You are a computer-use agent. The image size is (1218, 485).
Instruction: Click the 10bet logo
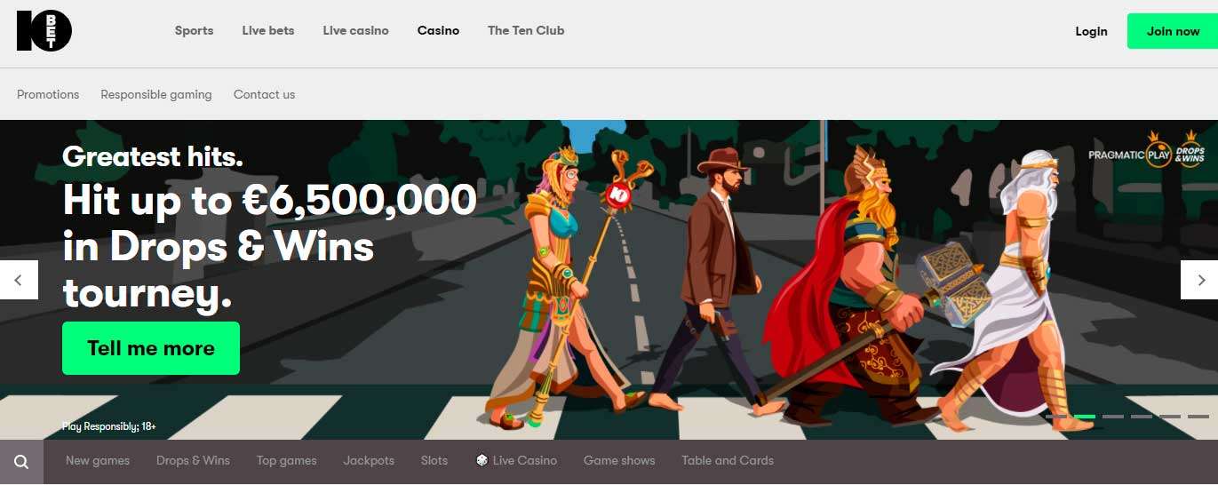click(x=44, y=31)
